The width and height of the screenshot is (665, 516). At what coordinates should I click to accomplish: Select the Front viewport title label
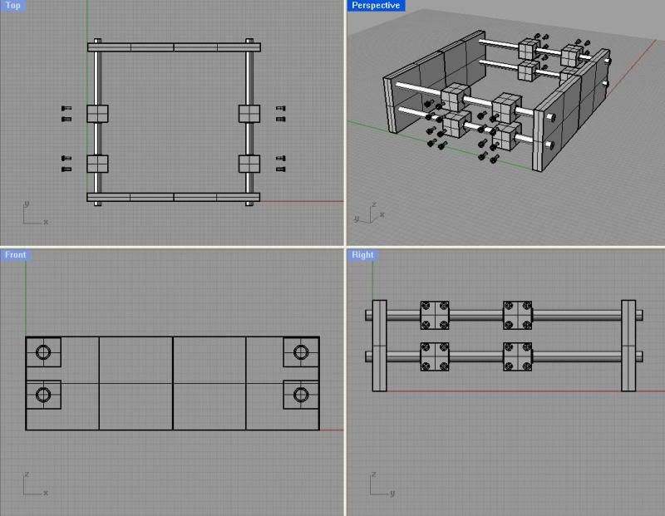click(x=16, y=255)
